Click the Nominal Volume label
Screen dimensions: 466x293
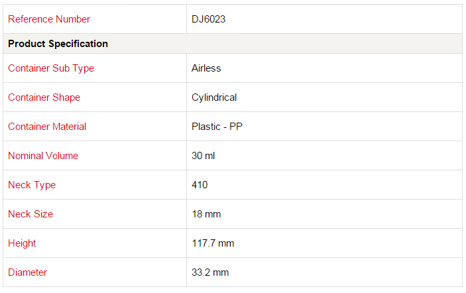[x=43, y=156]
